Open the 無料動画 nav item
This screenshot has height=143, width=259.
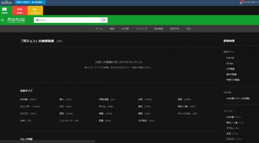coord(159,29)
